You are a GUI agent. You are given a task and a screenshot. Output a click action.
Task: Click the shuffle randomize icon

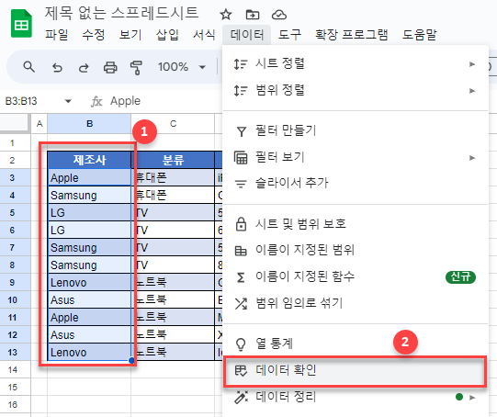[x=241, y=303]
